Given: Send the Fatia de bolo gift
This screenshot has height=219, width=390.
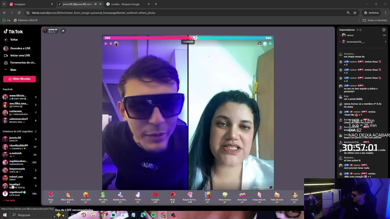Looking at the screenshot, I should pos(277,197).
